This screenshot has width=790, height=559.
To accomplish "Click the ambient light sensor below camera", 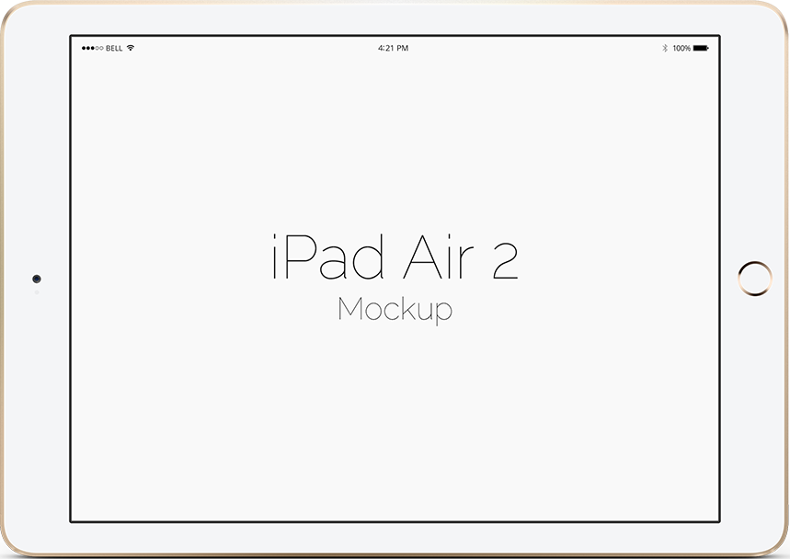I will click(x=37, y=292).
